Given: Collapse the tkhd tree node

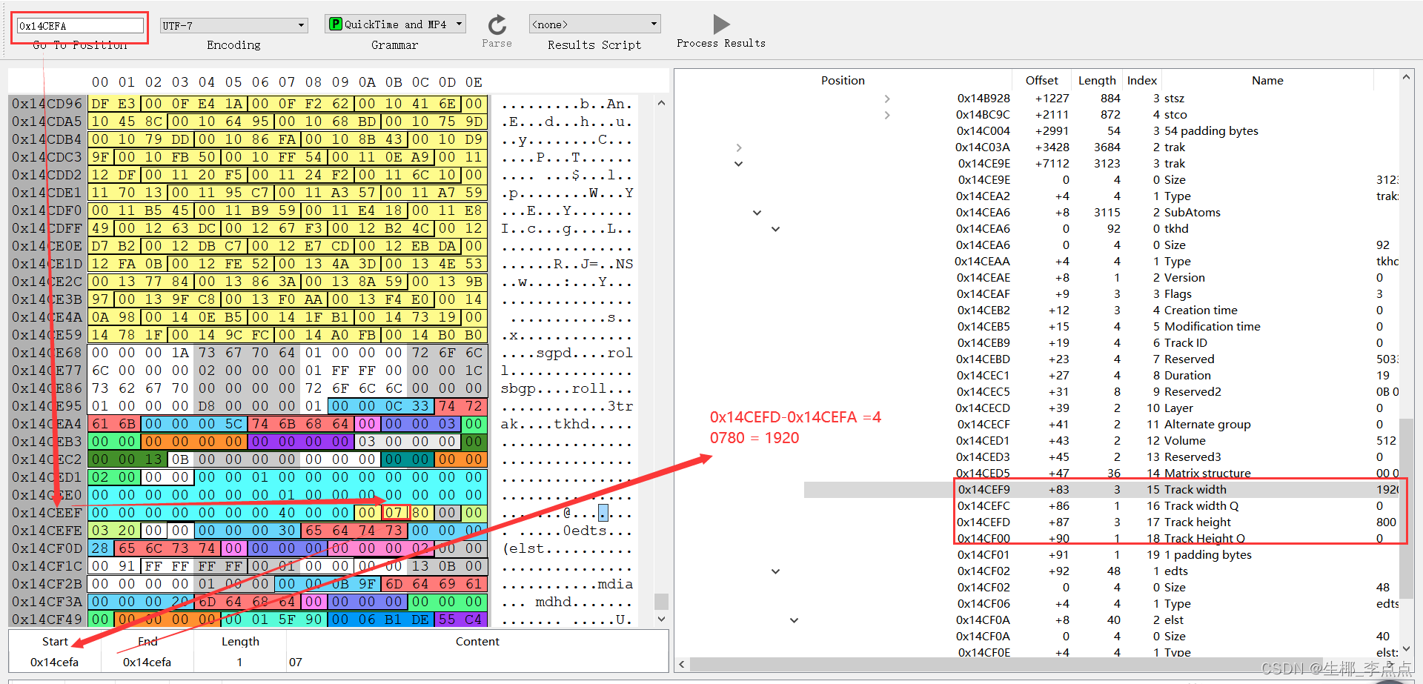Looking at the screenshot, I should point(775,229).
